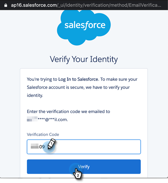Click the word "identity." ending the first paragraph
168x183 pixels.
coord(35,95)
